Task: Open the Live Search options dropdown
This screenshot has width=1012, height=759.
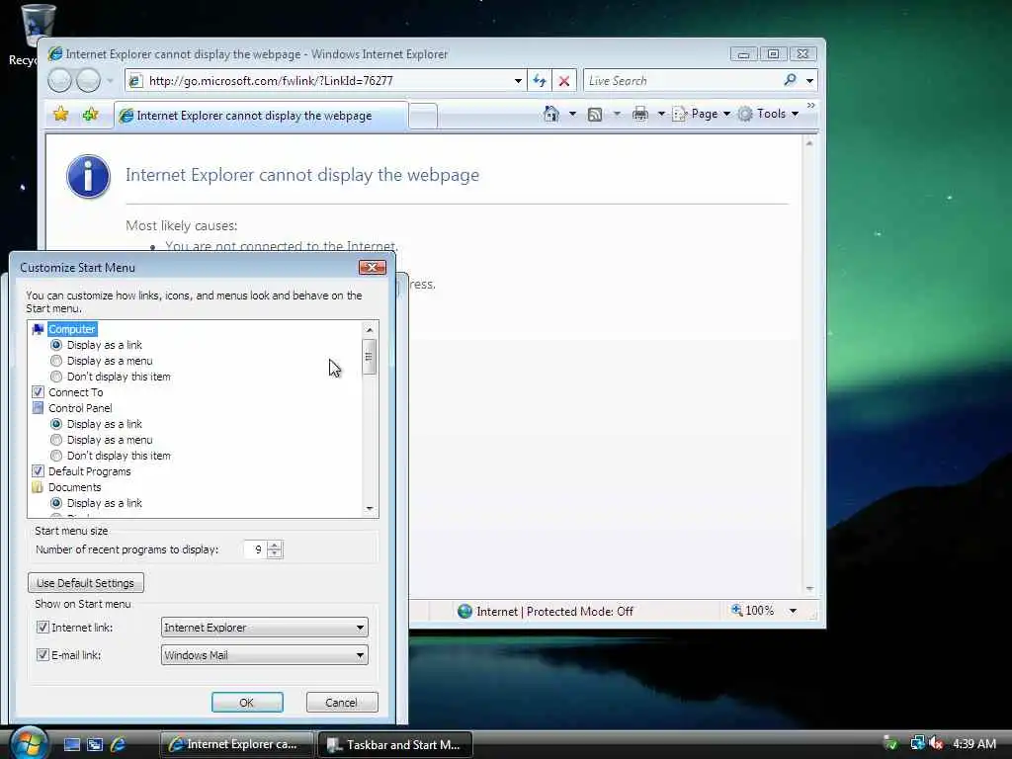Action: coord(809,81)
